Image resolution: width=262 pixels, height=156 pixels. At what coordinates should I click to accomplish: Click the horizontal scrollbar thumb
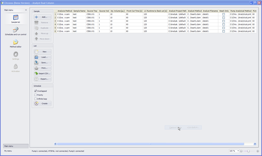150,144
